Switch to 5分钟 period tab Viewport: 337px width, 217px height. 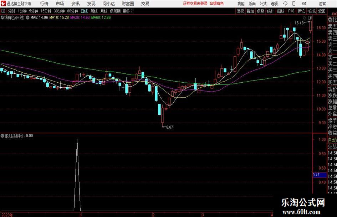[34, 11]
